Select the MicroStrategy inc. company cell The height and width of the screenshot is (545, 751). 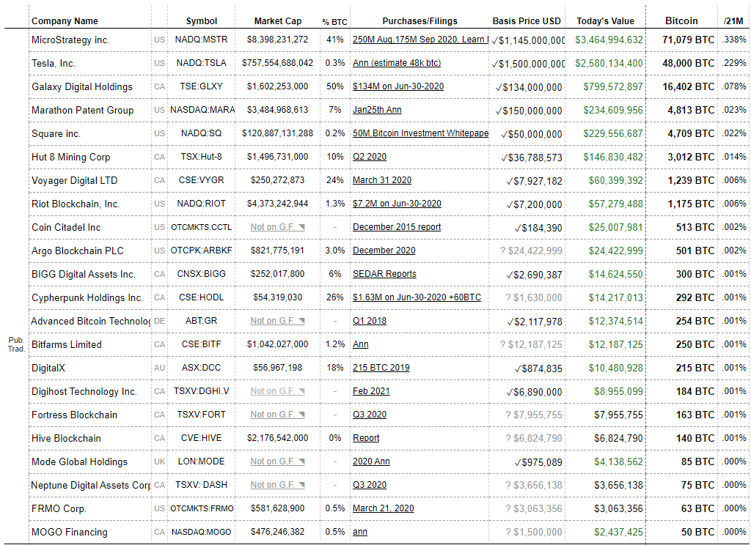tap(89, 40)
